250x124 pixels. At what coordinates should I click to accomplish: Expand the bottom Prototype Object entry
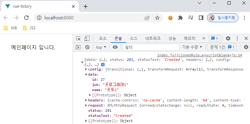coord(86,121)
